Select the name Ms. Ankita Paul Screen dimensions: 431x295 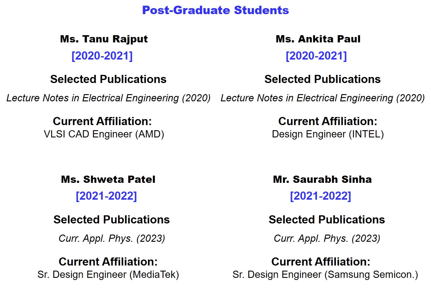[x=318, y=39]
